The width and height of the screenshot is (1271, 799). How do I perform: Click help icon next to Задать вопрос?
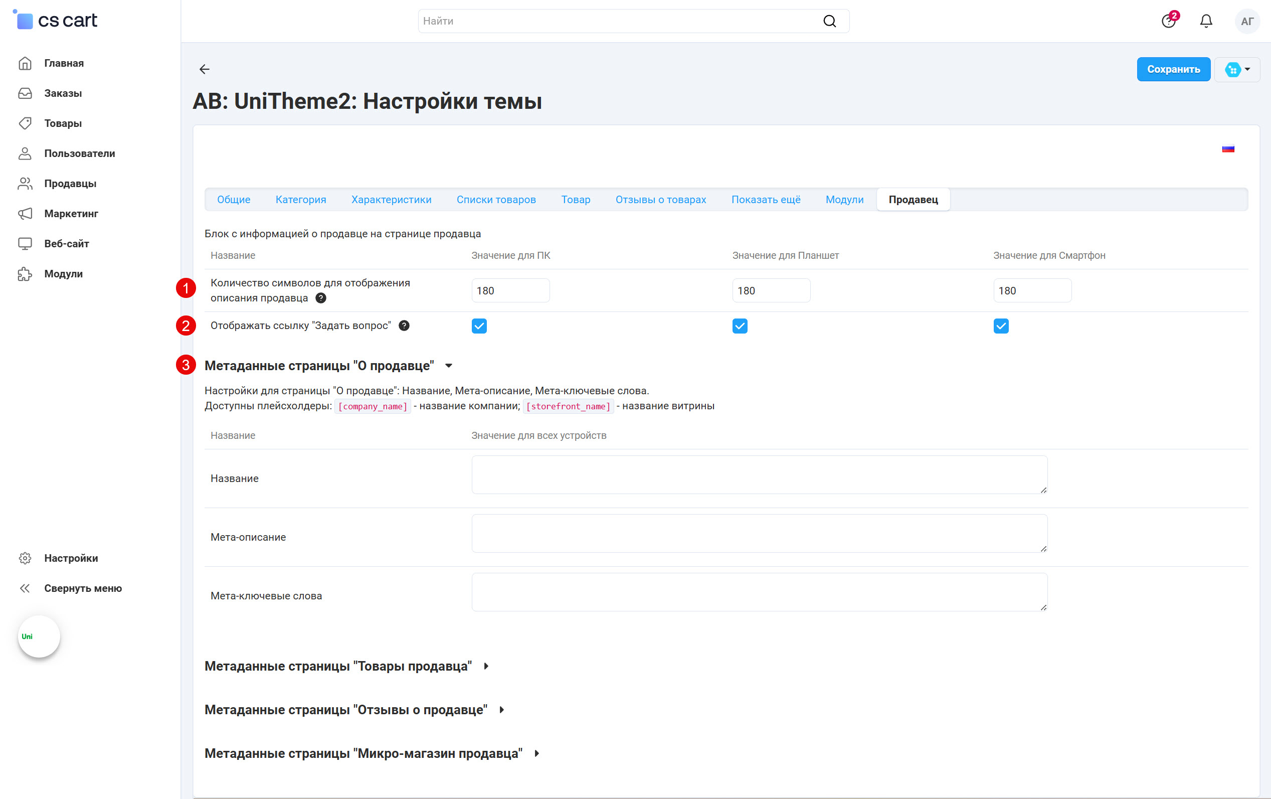click(x=404, y=326)
